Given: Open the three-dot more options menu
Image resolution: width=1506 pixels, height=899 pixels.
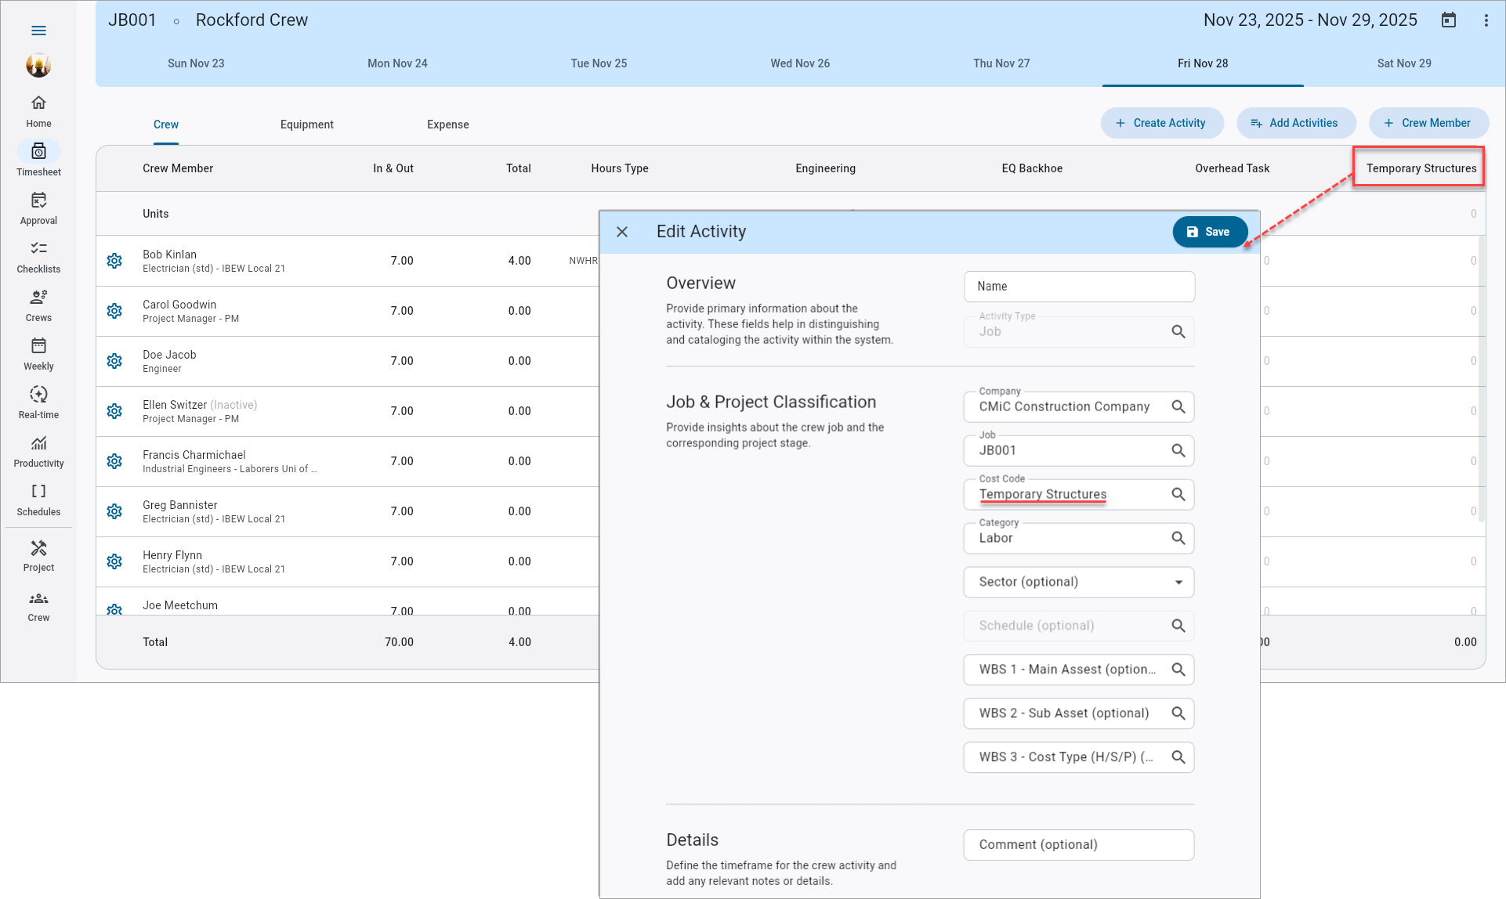Looking at the screenshot, I should (1486, 20).
